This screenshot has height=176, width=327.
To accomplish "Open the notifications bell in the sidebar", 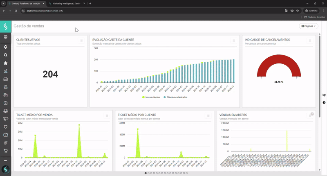I will 6,46.
